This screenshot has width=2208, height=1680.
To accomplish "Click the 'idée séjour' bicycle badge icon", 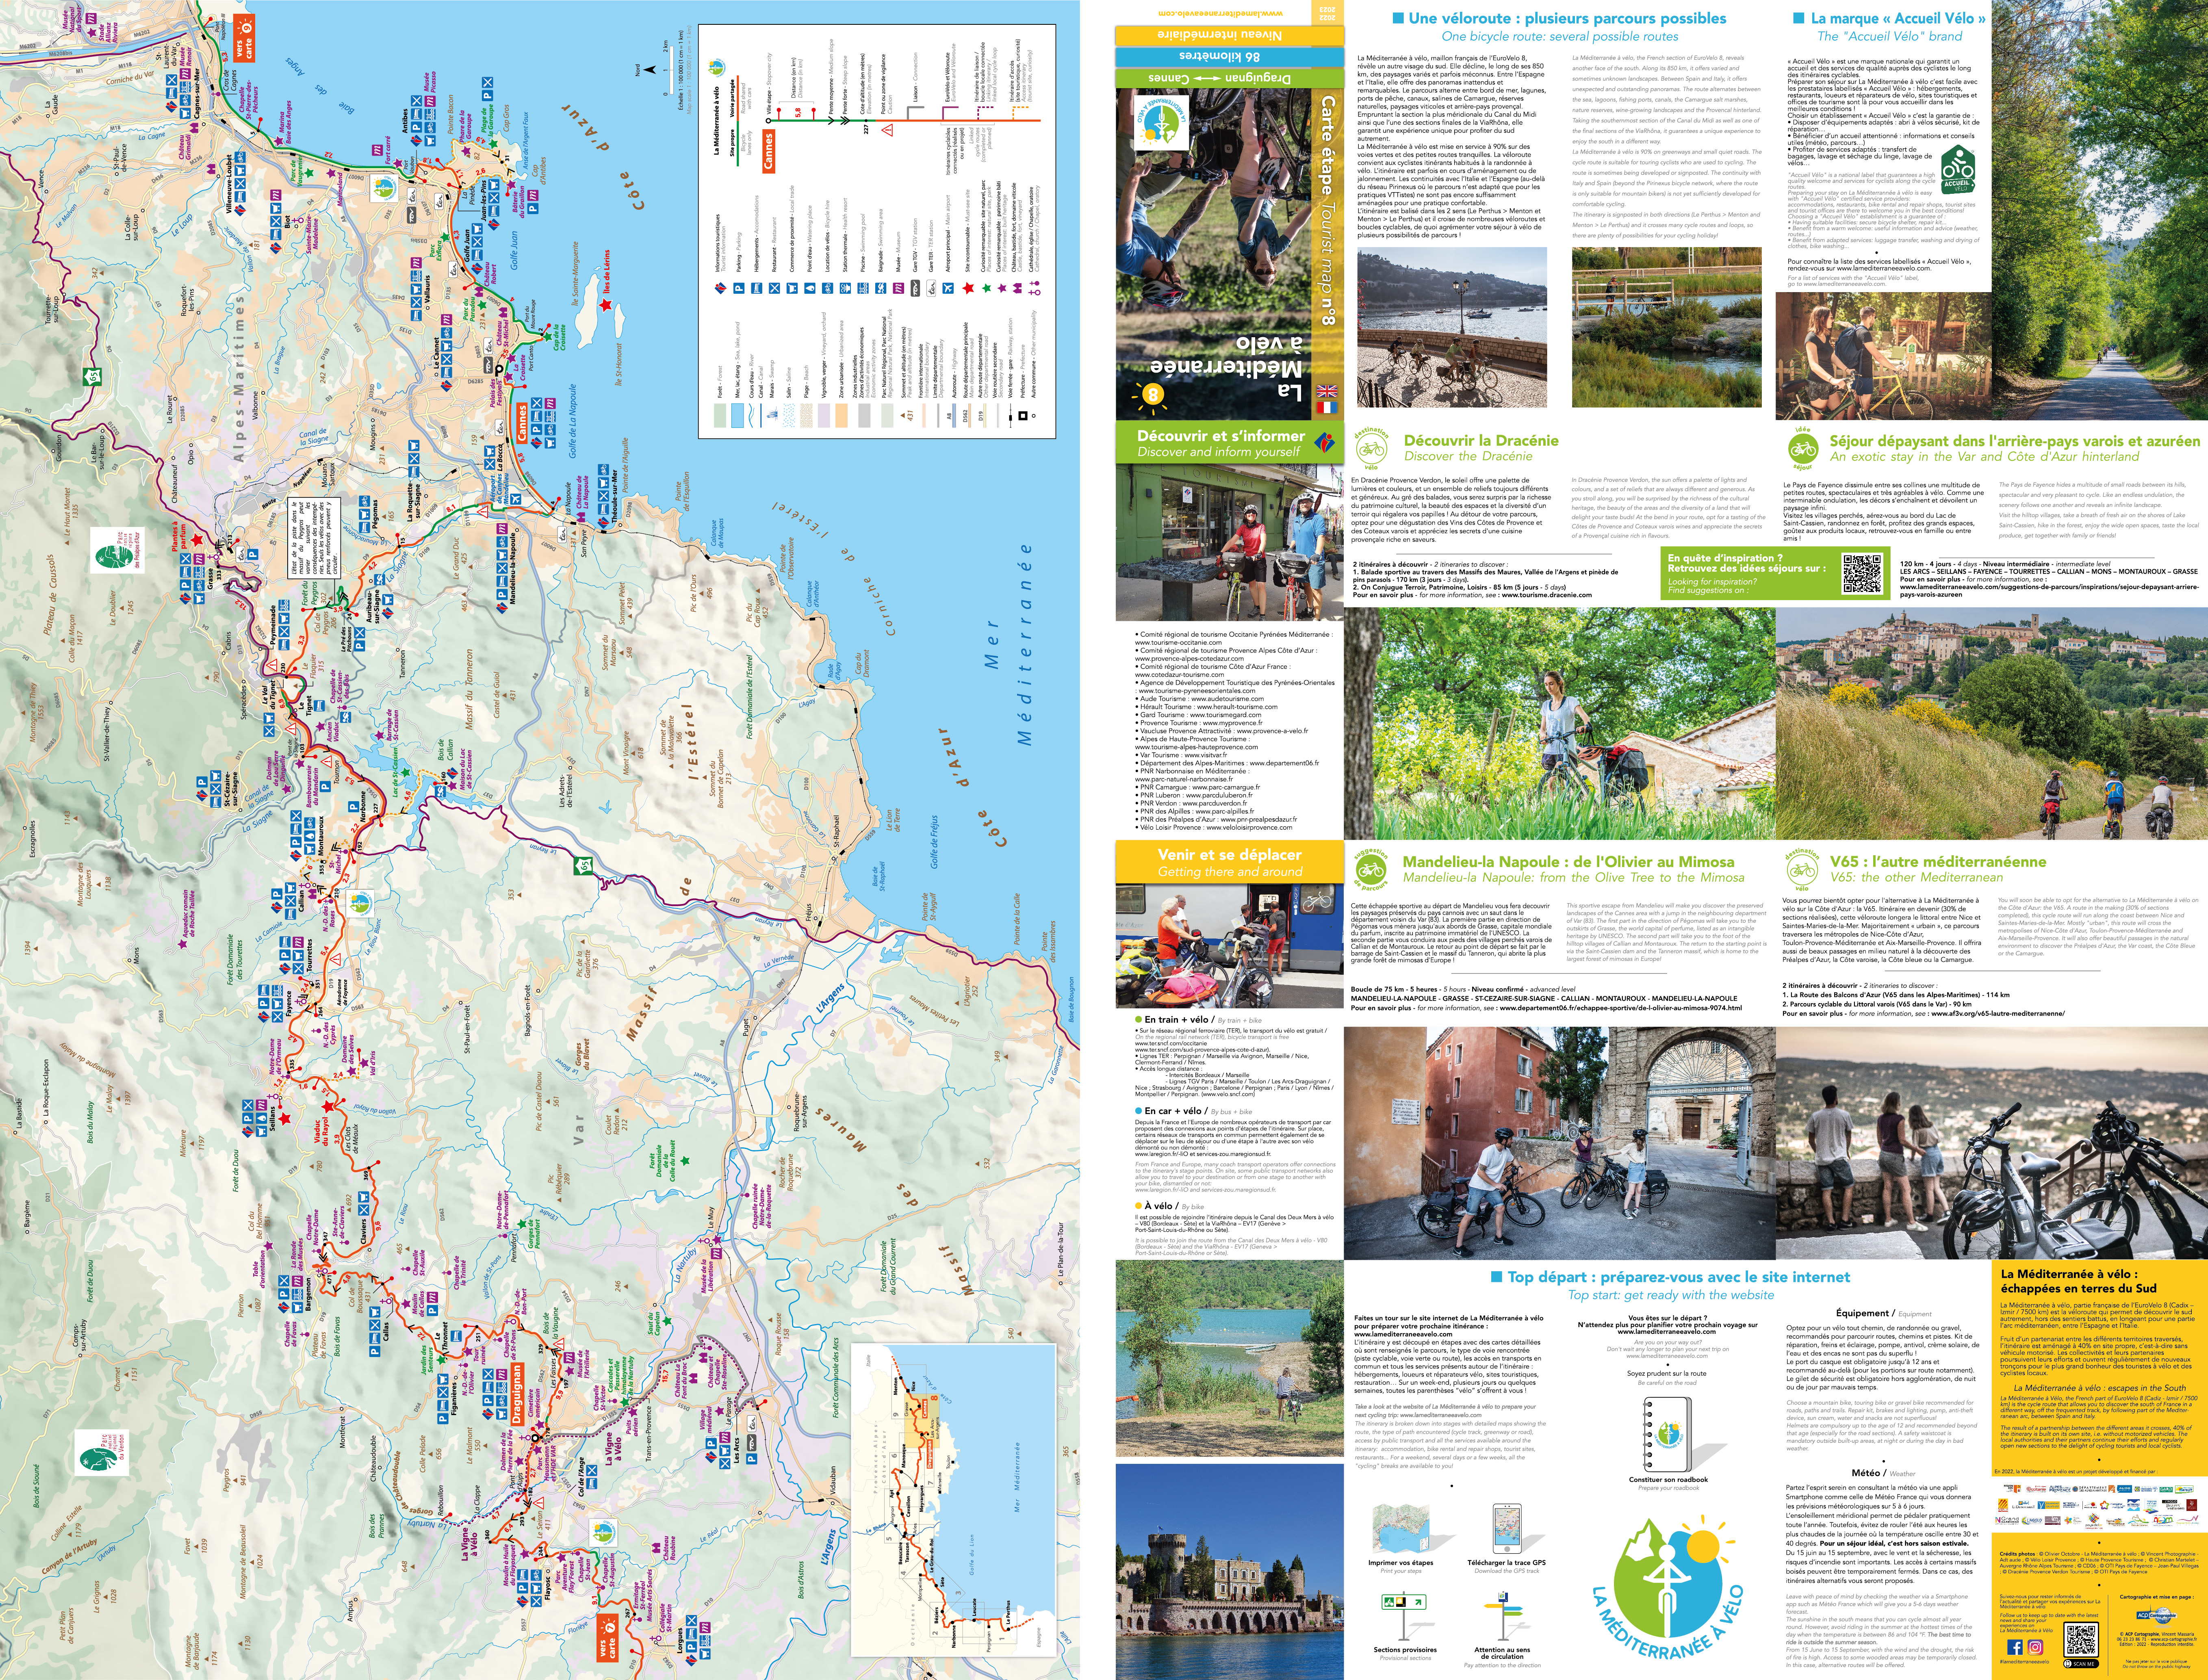I will (1804, 449).
